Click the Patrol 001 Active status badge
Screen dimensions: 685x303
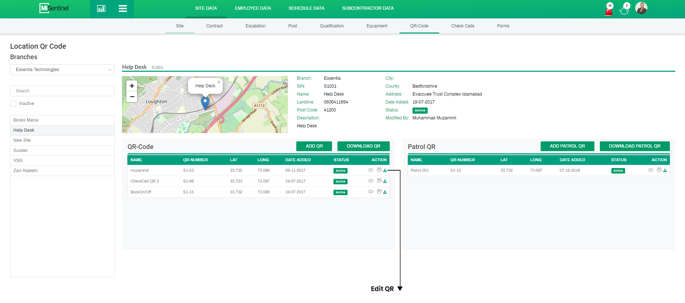[618, 171]
